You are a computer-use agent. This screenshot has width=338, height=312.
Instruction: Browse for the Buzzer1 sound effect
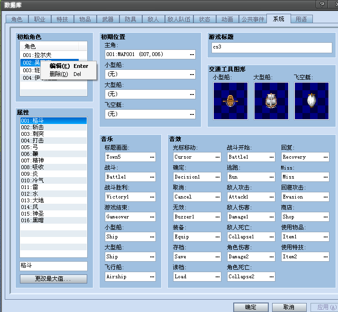[218, 217]
